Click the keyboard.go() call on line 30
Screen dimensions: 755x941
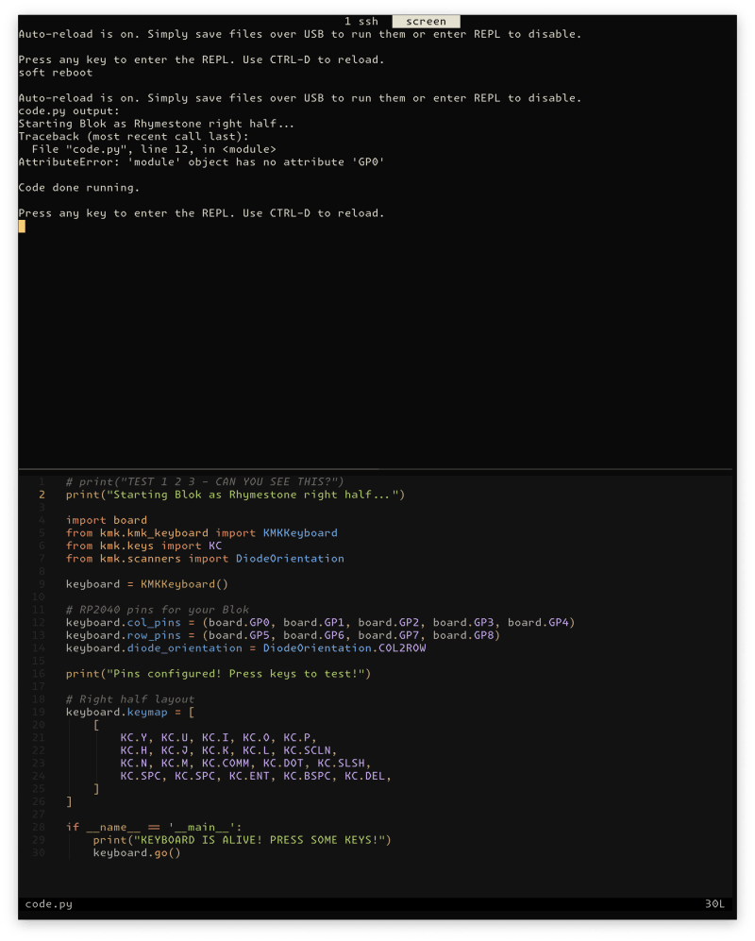click(137, 852)
